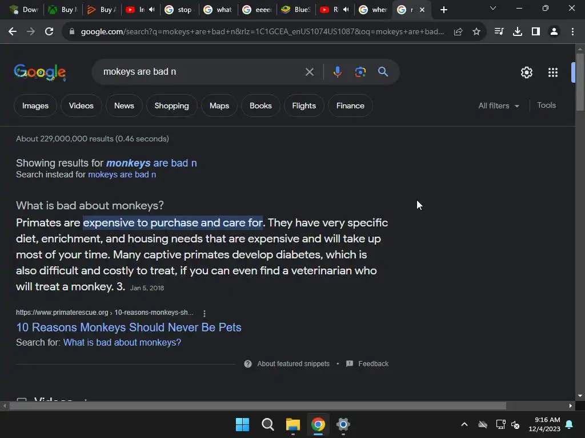Filter results by Flights

(x=304, y=106)
